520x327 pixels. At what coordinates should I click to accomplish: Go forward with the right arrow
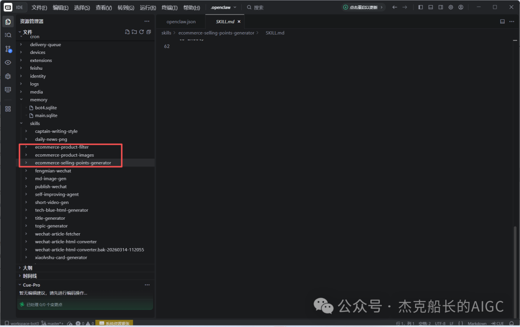[404, 7]
